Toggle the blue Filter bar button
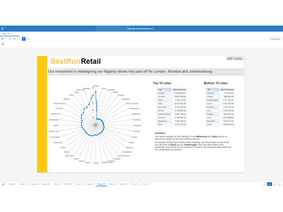Image resolution: width=283 pixels, height=212 pixels. pyautogui.click(x=23, y=39)
